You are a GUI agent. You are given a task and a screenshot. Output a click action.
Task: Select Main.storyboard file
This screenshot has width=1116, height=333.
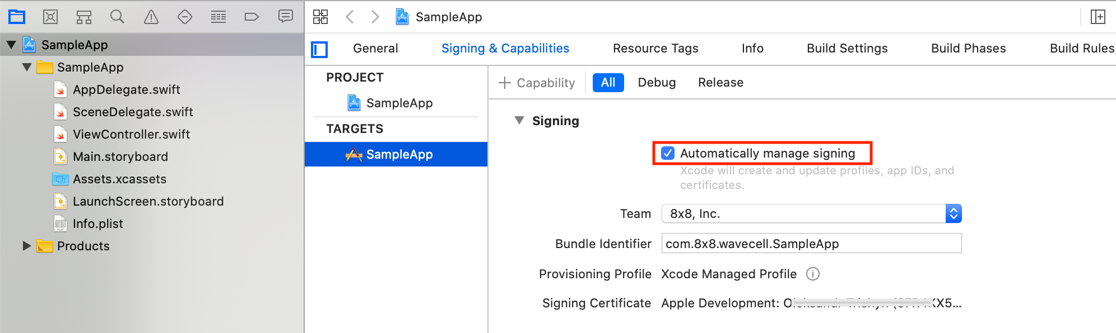pos(120,156)
